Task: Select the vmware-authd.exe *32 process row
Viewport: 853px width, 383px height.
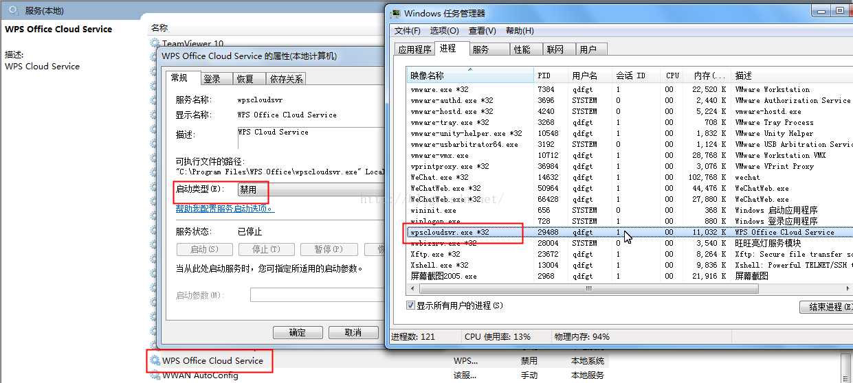Action: (630, 100)
